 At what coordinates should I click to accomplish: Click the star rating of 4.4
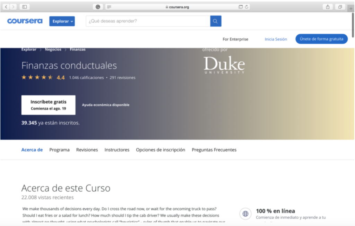37,77
